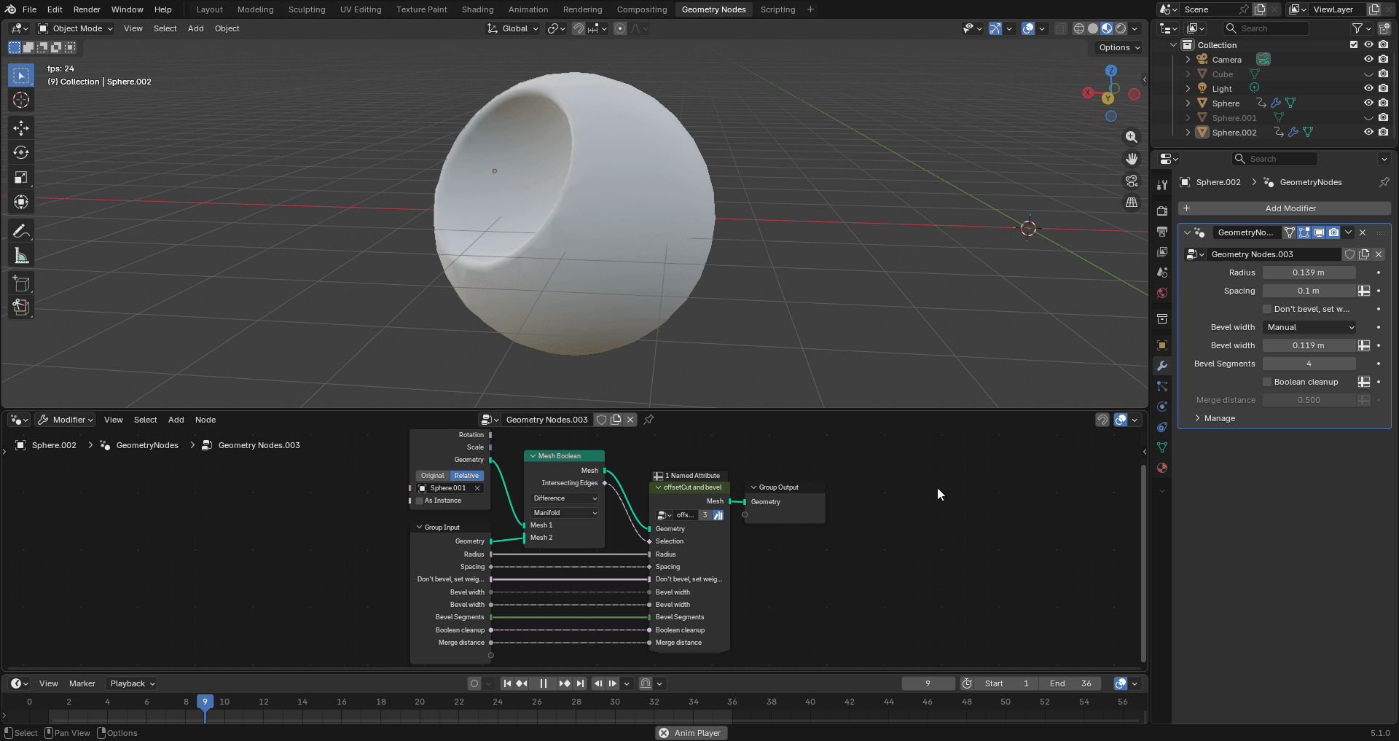
Task: Open the Object properties tab
Action: (1162, 345)
